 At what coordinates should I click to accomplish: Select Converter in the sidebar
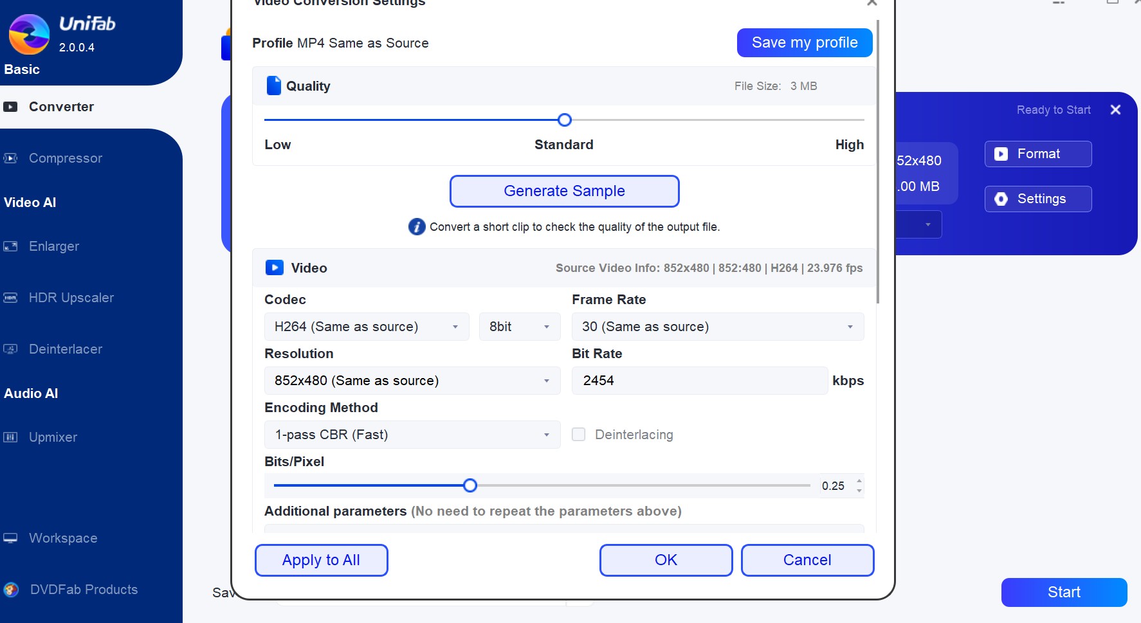pos(61,107)
